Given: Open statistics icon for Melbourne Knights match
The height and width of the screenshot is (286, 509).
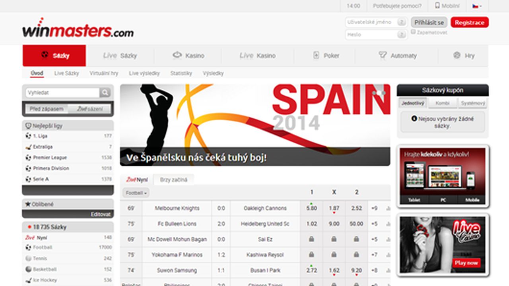Looking at the screenshot, I should pyautogui.click(x=388, y=208).
